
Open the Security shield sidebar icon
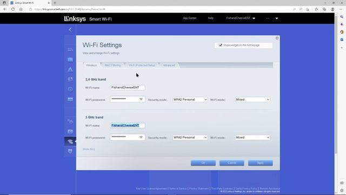point(70,151)
